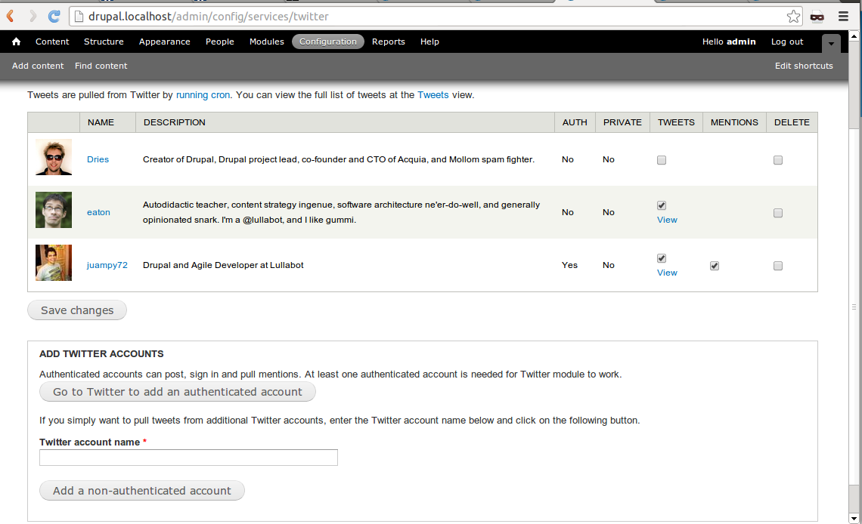862x524 pixels.
Task: Click the MENTIONS column header
Action: click(734, 122)
